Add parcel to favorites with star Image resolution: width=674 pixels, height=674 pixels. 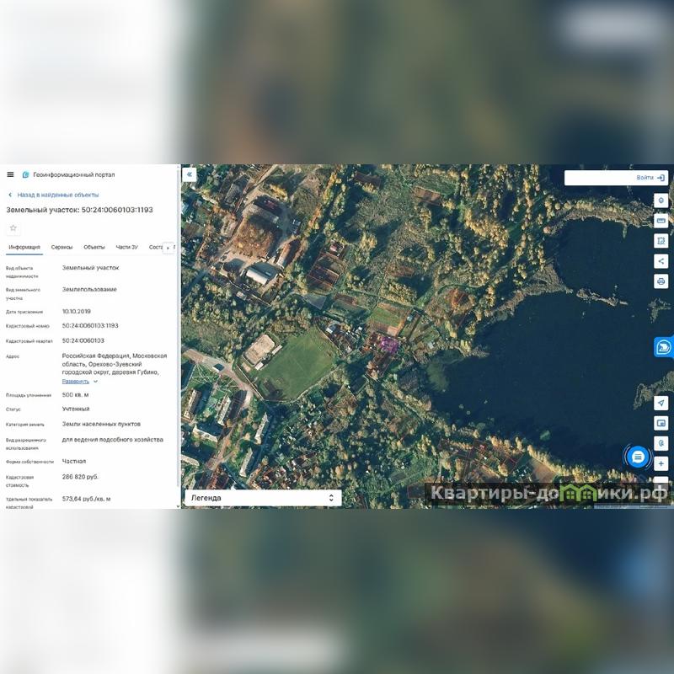[13, 228]
